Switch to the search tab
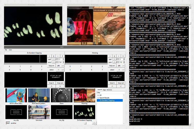 pyautogui.click(x=100, y=90)
